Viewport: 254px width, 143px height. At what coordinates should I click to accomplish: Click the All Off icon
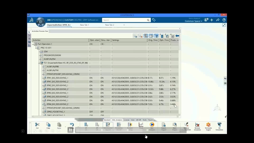pos(97,124)
